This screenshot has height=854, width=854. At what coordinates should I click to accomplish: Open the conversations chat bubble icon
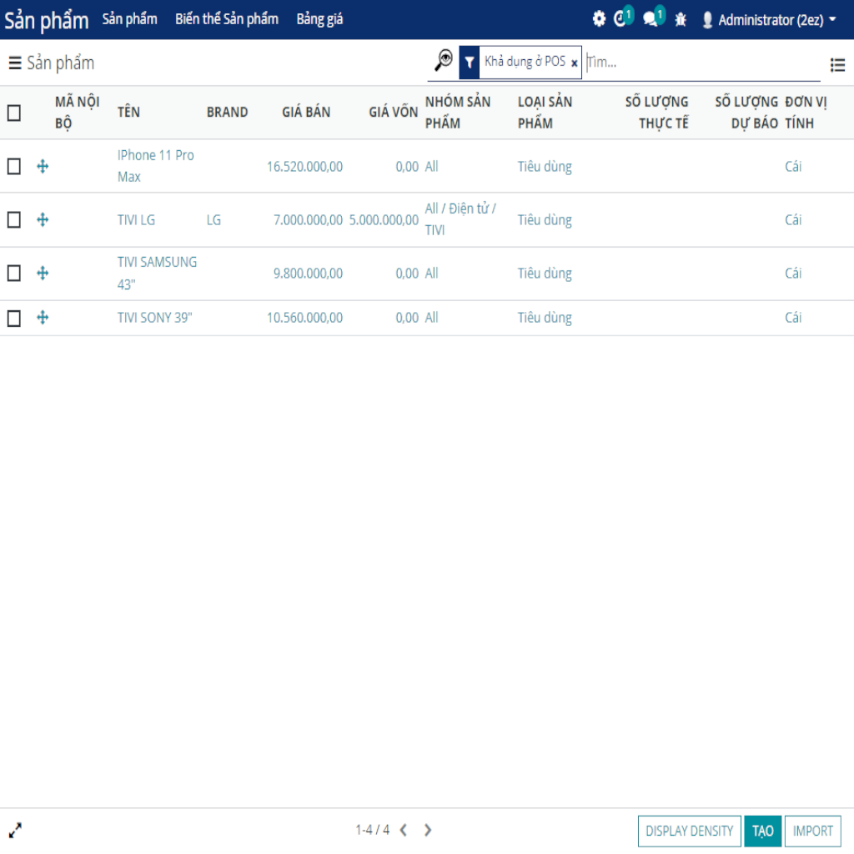pyautogui.click(x=651, y=19)
